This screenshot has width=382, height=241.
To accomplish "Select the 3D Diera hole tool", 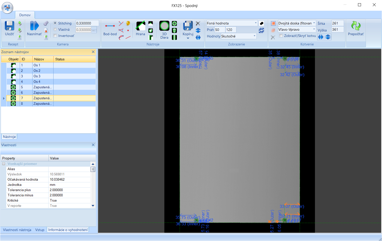I will tap(164, 26).
